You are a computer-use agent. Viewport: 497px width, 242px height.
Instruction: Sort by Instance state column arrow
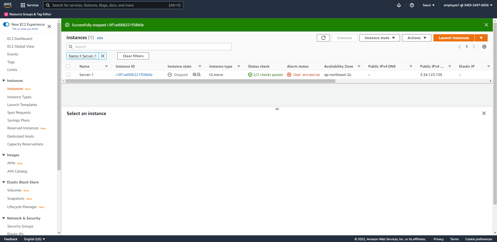coord(200,66)
